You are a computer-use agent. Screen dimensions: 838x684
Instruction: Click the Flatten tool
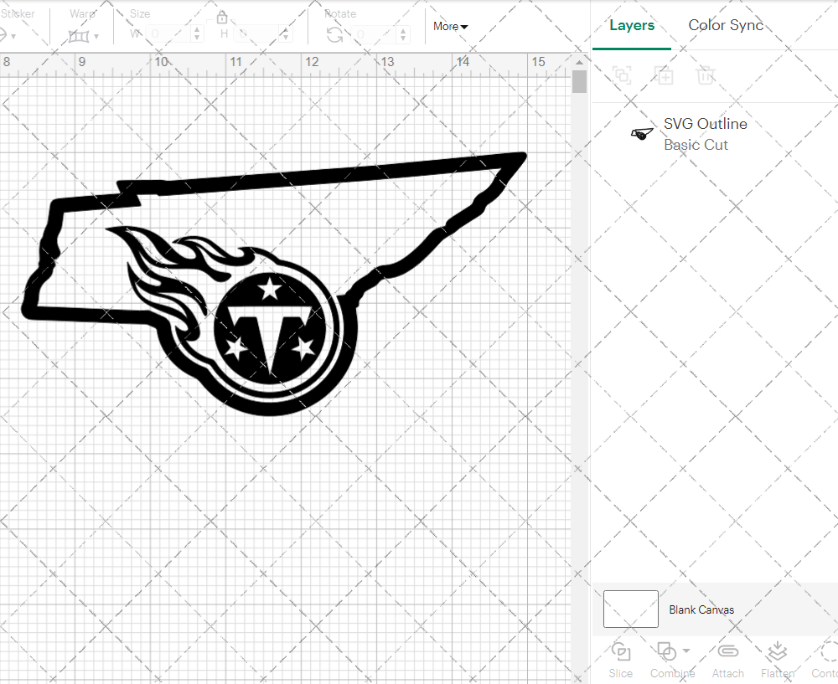click(x=778, y=660)
